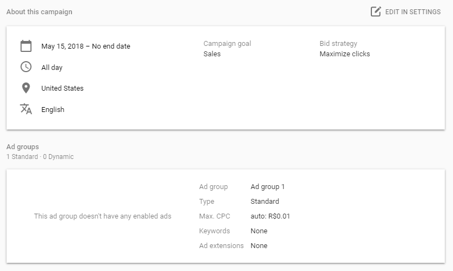Click the English language text
The image size is (453, 271).
point(53,109)
